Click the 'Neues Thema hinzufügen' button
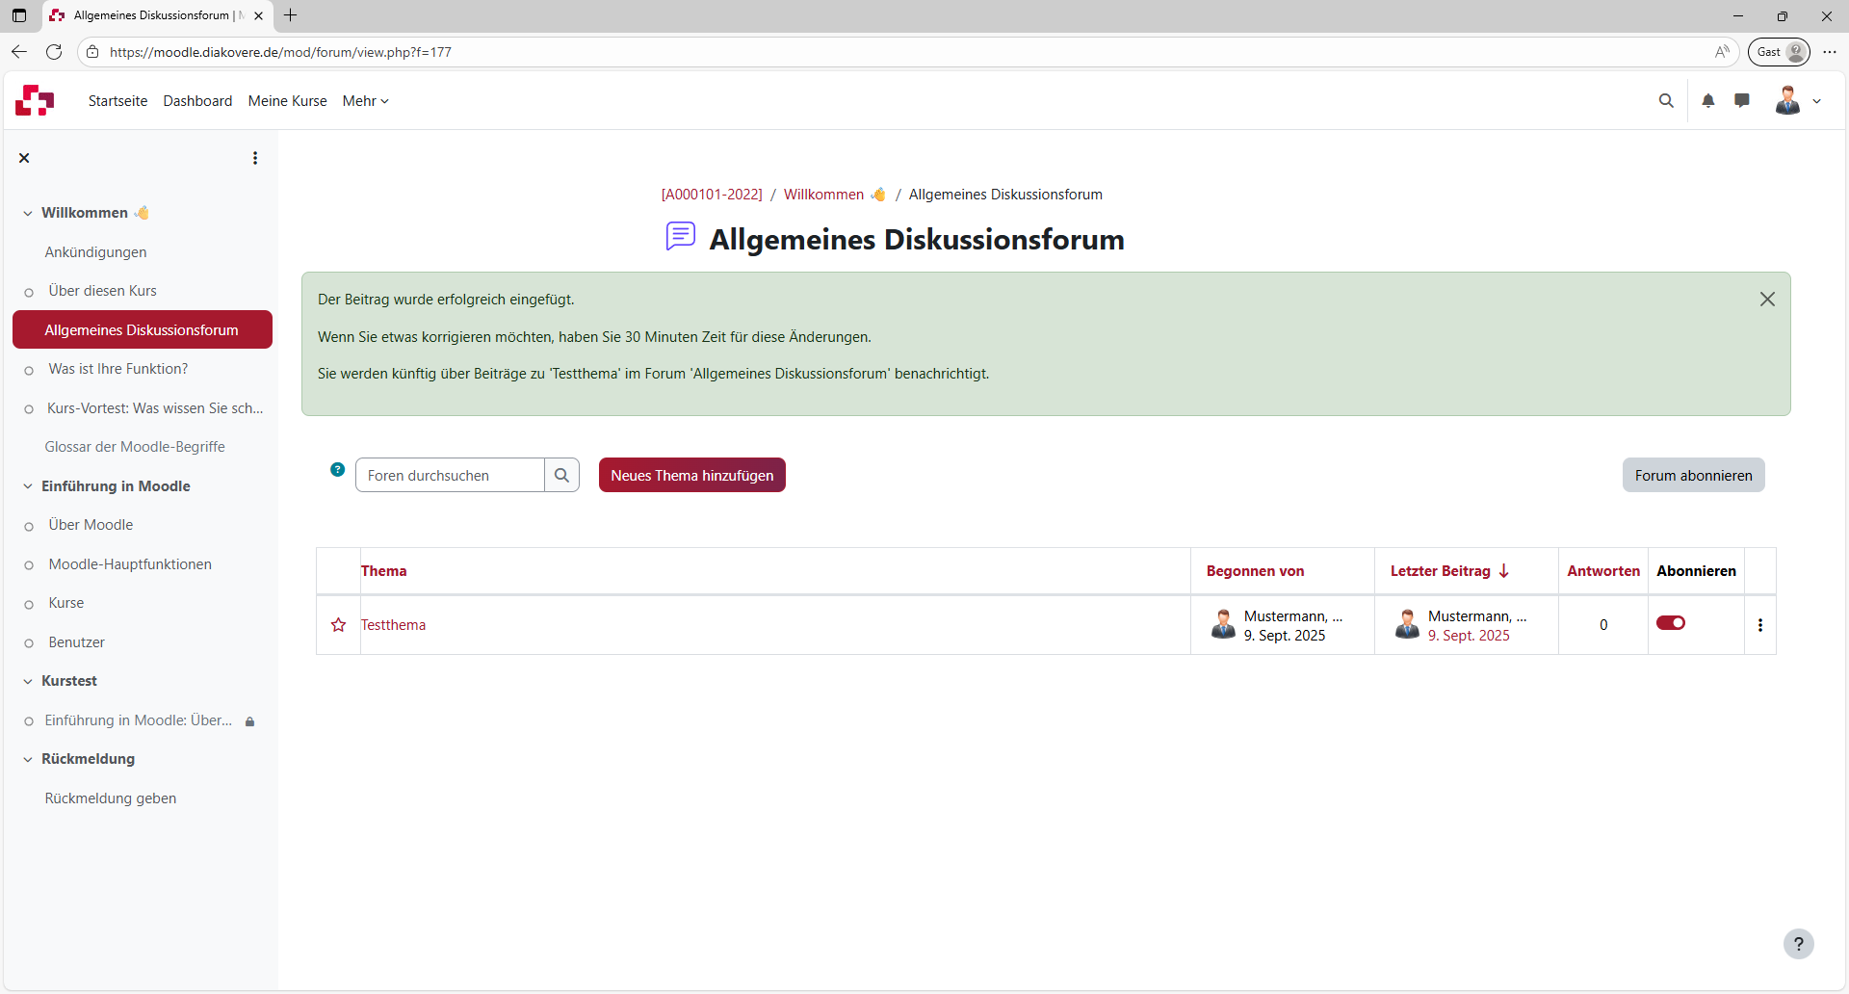Screen dimensions: 1849x994 pos(691,474)
